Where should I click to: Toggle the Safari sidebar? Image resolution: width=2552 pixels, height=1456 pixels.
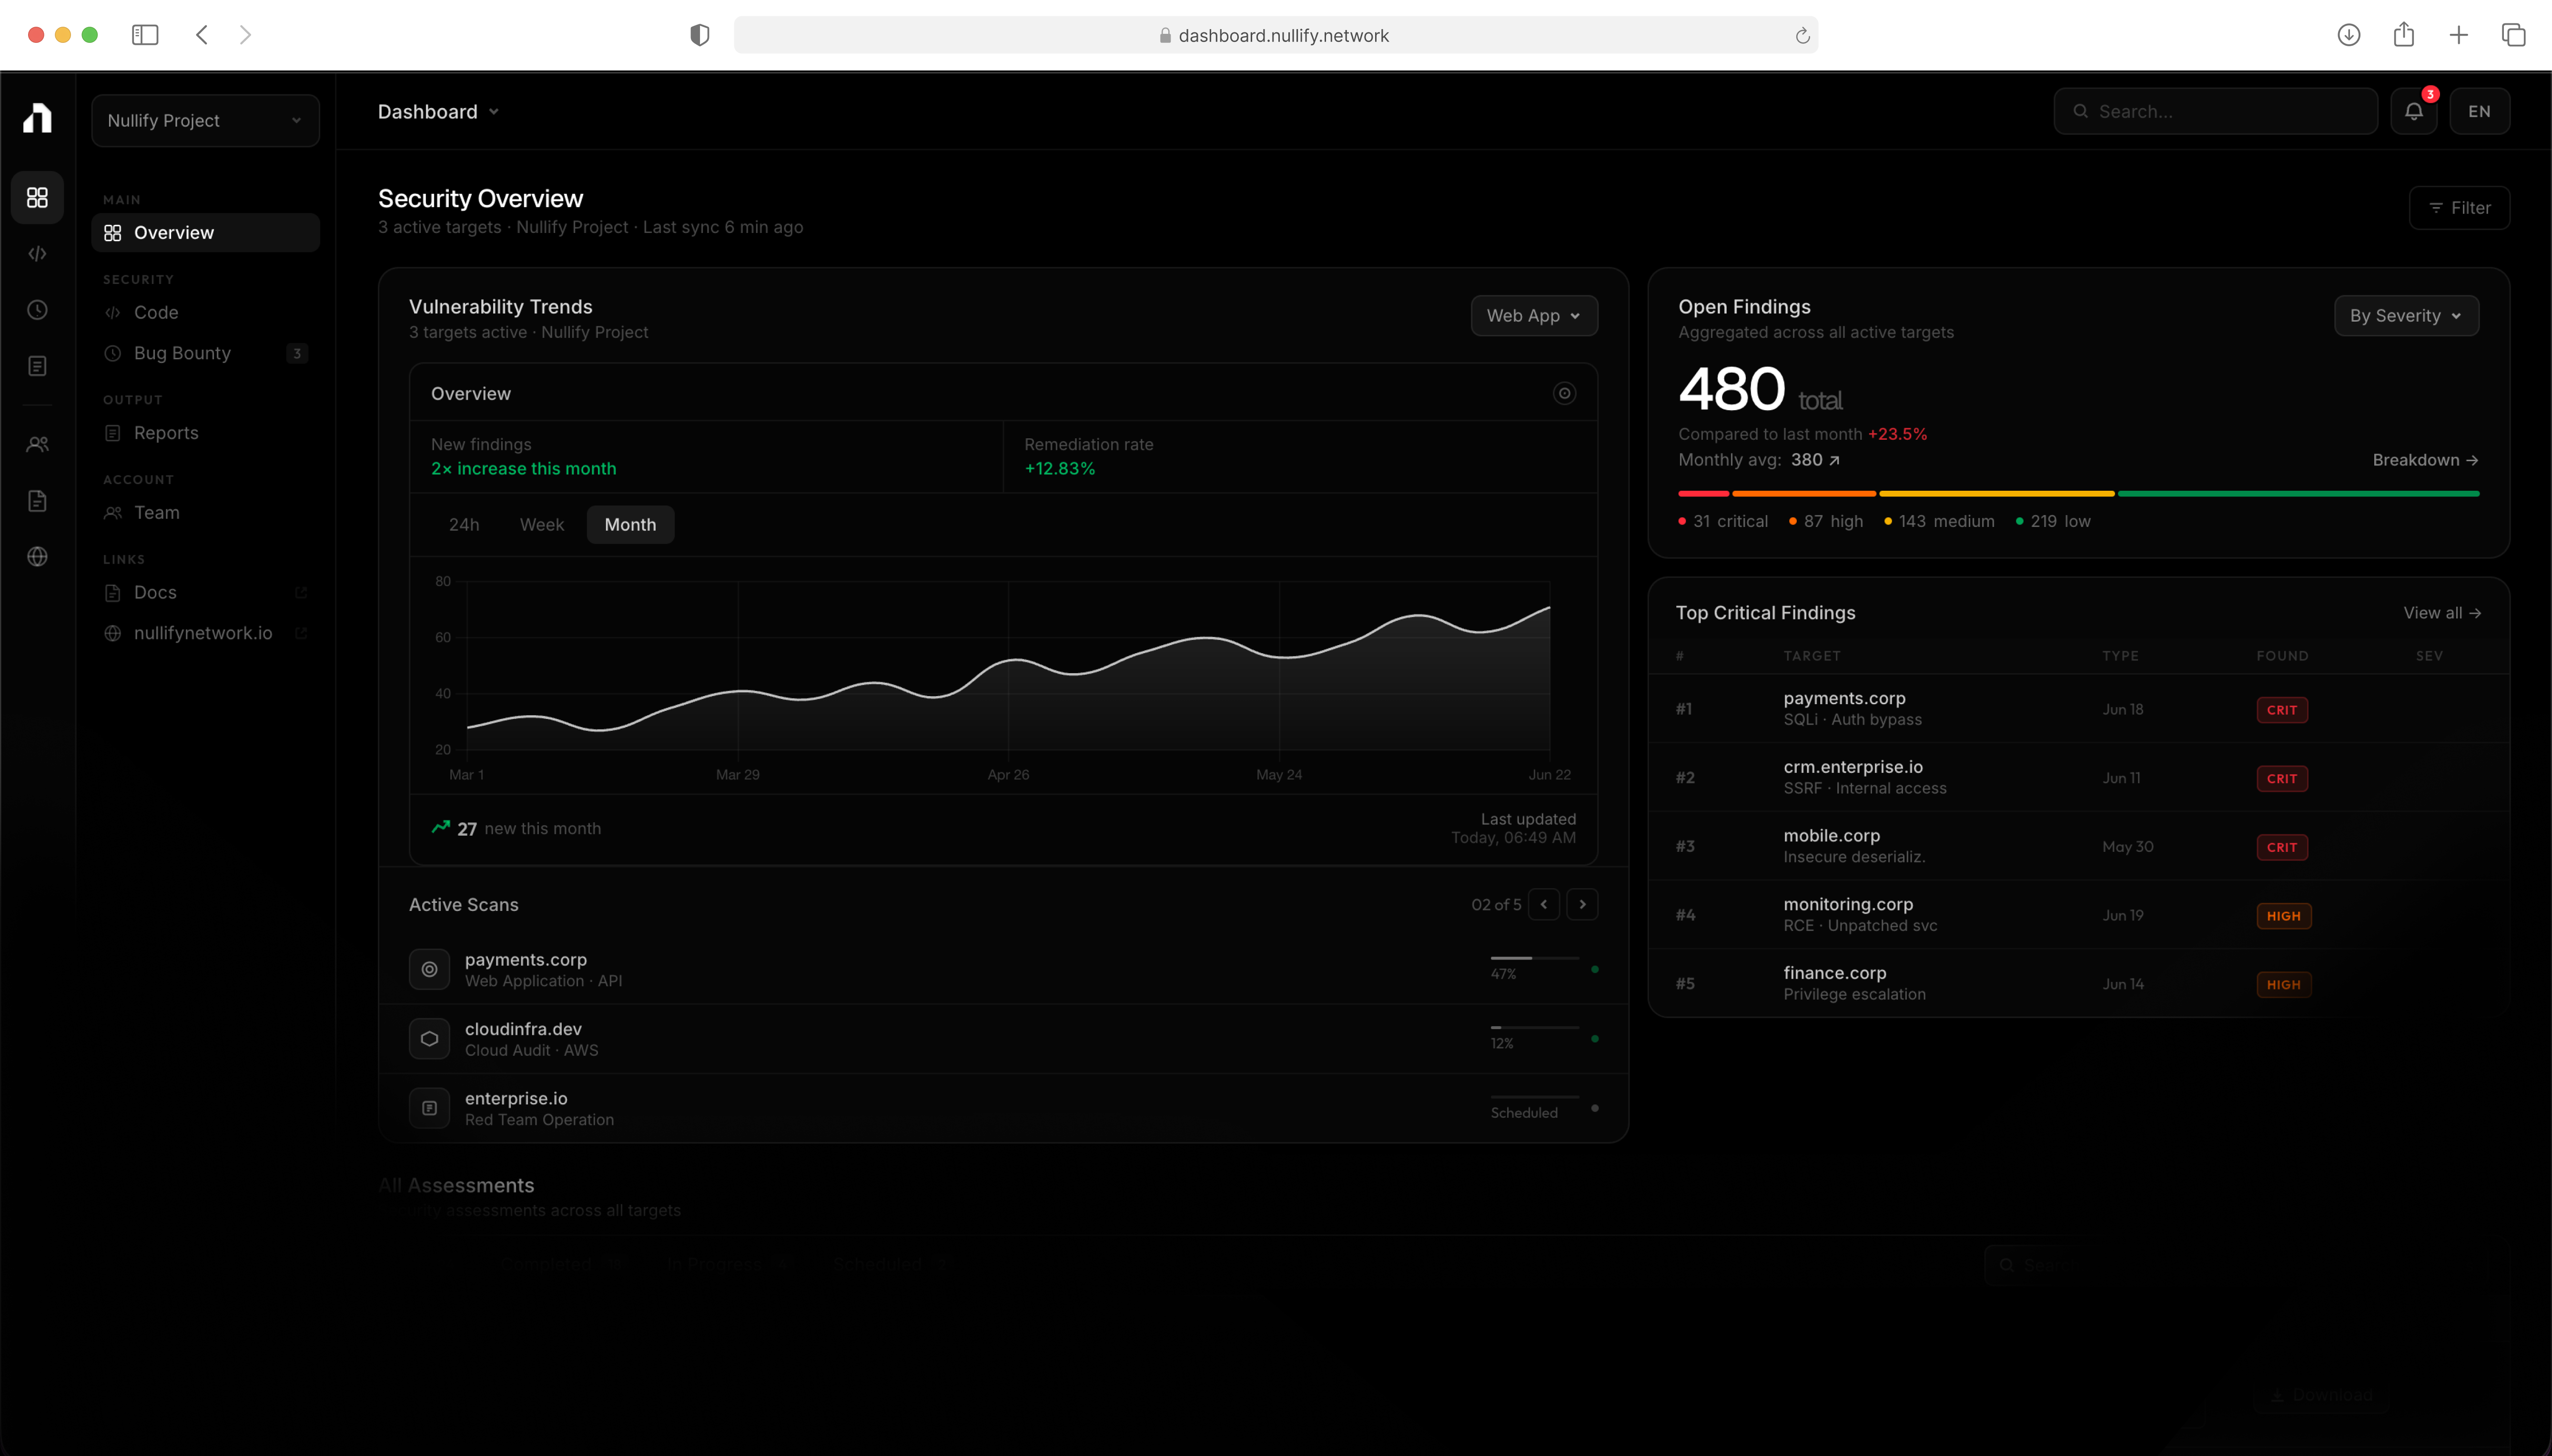pos(145,35)
